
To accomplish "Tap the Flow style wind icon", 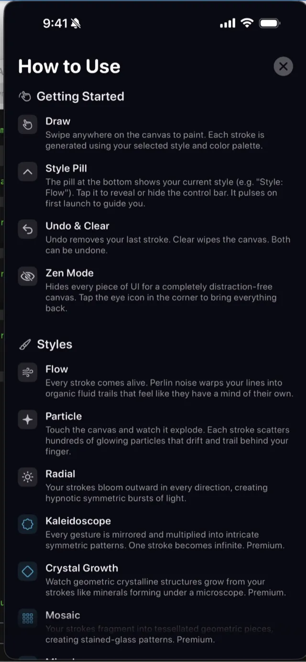I will point(27,372).
